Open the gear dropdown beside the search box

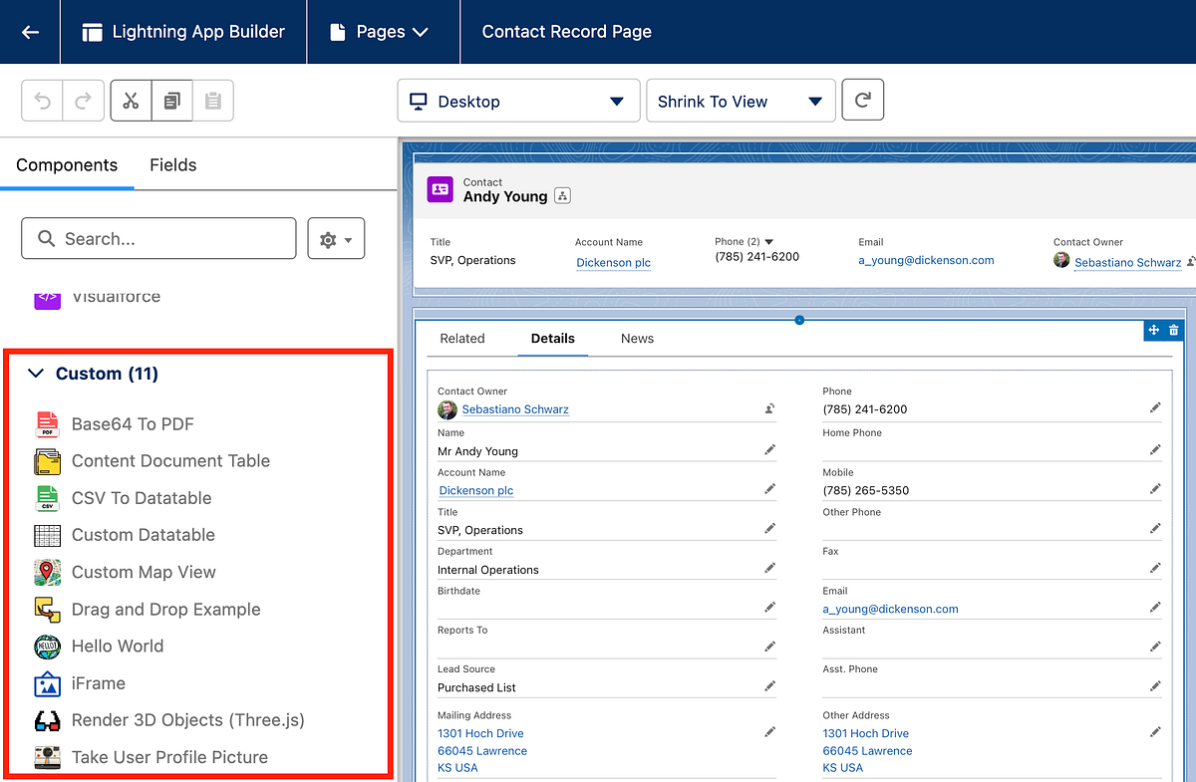click(336, 238)
